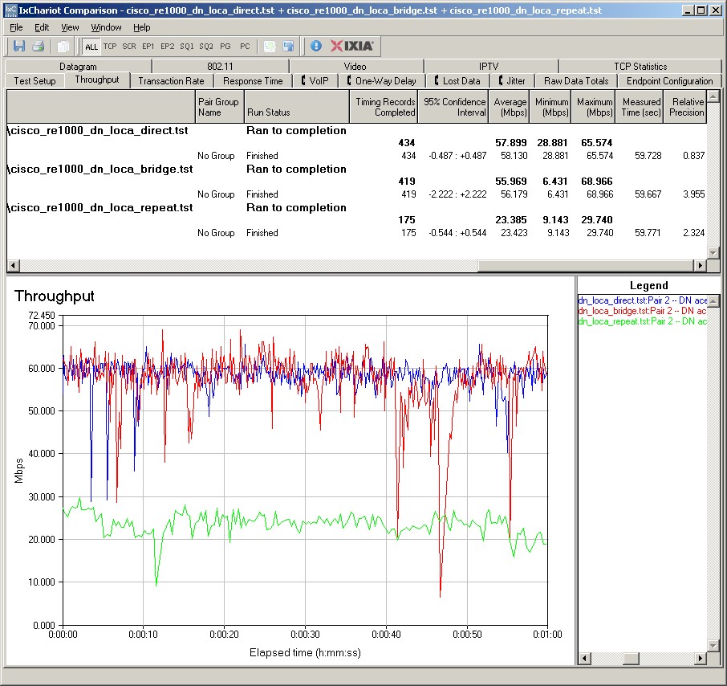The height and width of the screenshot is (686, 727).
Task: Select the dn_loca_direct.tst legend entry
Action: coord(643,300)
